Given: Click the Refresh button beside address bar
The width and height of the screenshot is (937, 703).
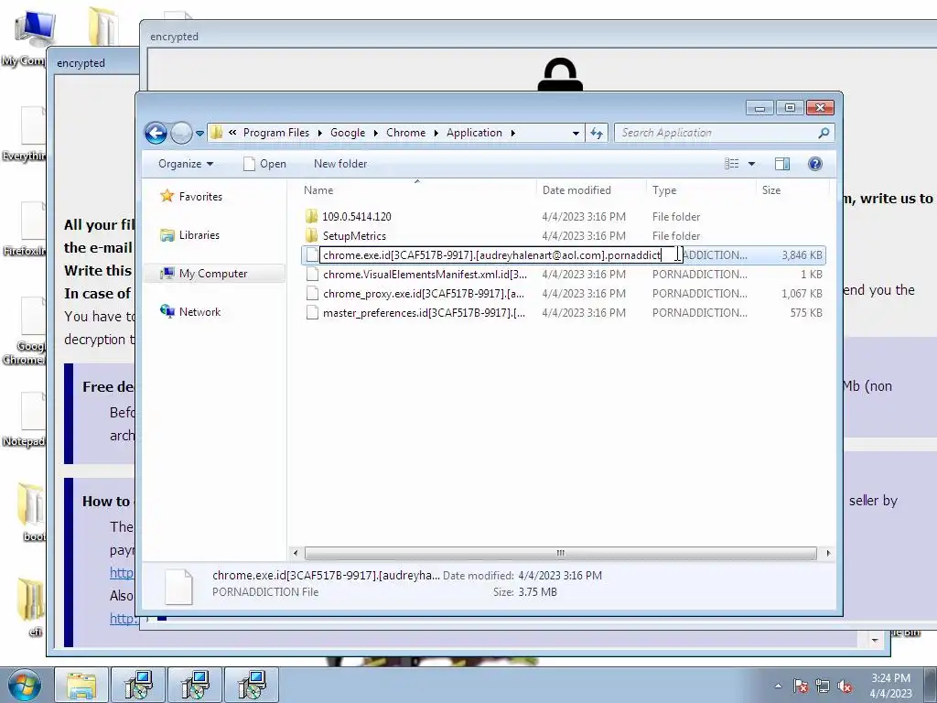Looking at the screenshot, I should (x=597, y=133).
